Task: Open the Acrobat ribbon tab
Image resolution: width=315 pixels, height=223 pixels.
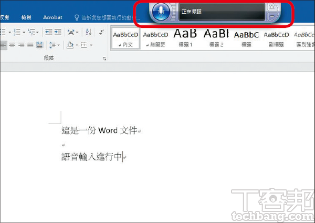Action: [52, 17]
